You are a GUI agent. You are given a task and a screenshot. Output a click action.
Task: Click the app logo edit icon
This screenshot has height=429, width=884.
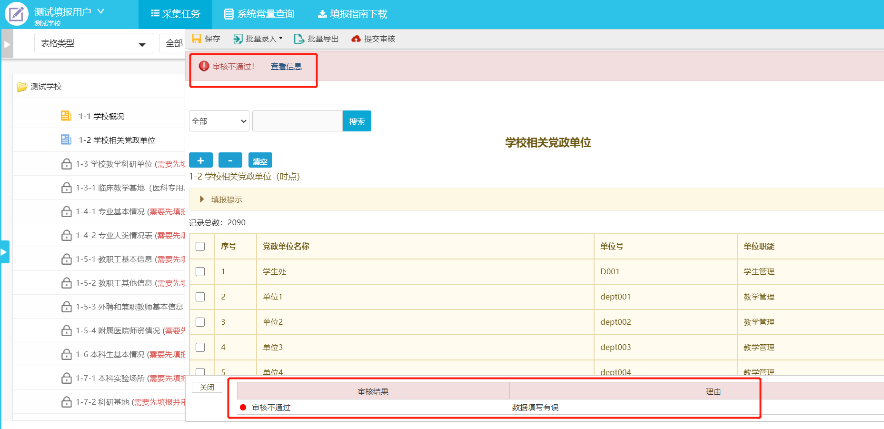click(17, 14)
